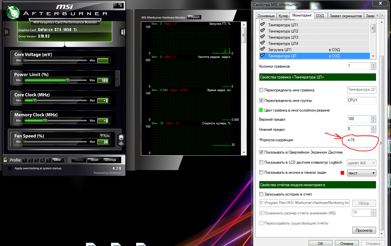Image resolution: width=391 pixels, height=246 pixels.
Task: Click the Колонки графиков value field
Action: click(358, 66)
